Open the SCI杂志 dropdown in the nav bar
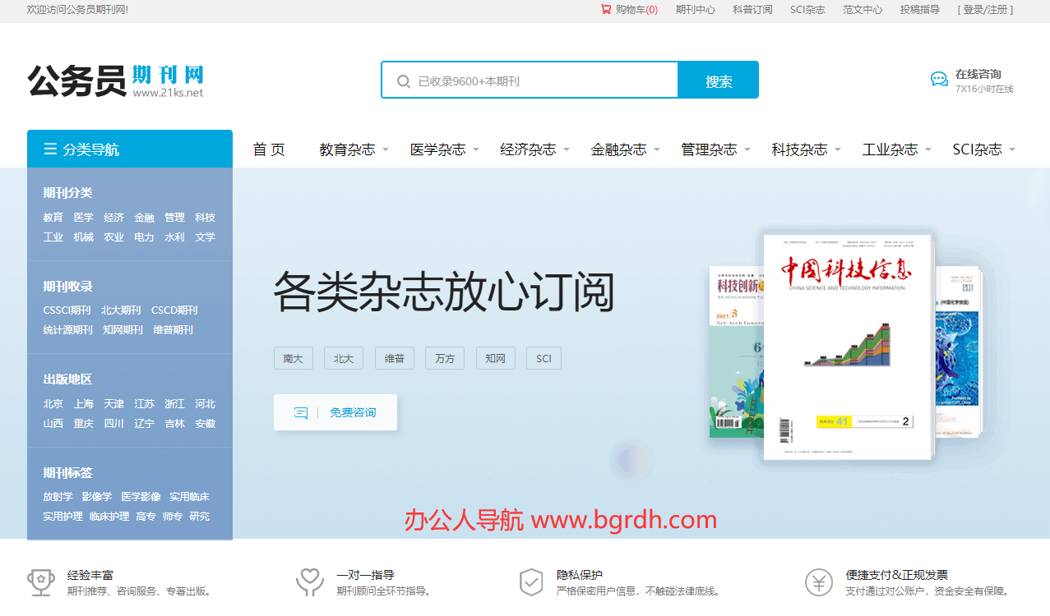This screenshot has height=616, width=1050. (x=978, y=149)
